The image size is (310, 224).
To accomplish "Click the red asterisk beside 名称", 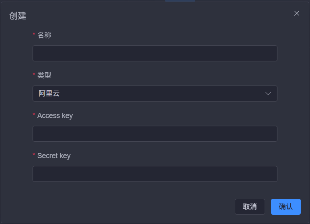I will click(34, 35).
